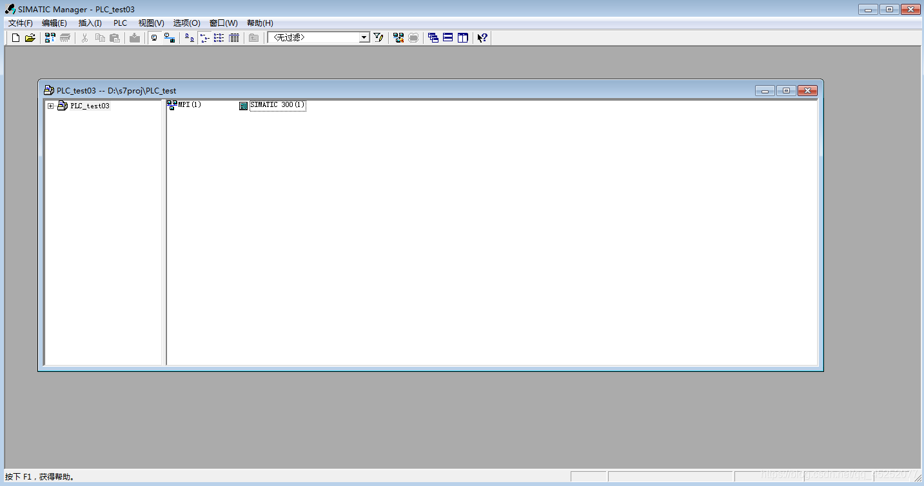The height and width of the screenshot is (486, 924).
Task: Open the 文件(F) menu
Action: pos(21,23)
